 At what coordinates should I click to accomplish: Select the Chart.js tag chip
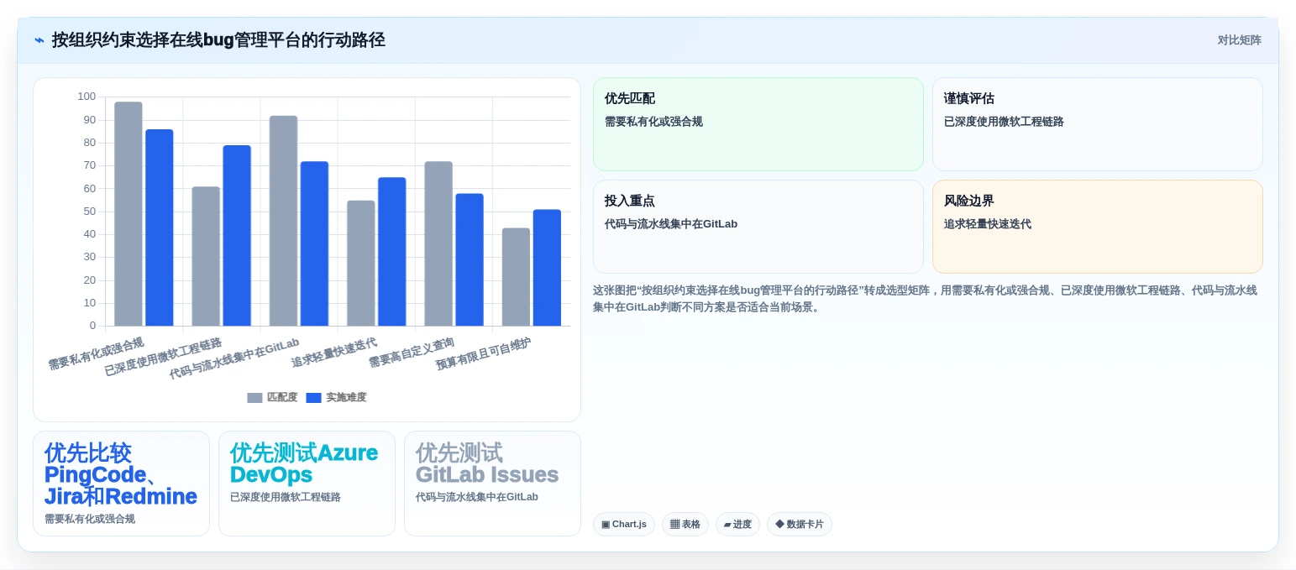623,524
